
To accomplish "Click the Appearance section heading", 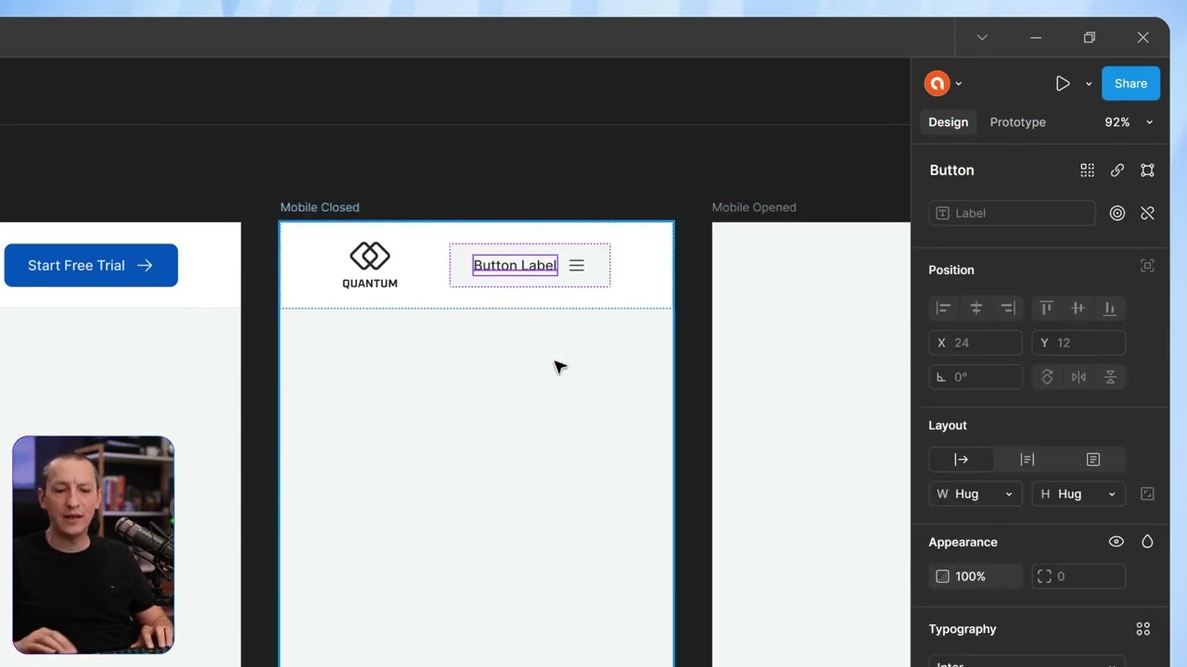I will (963, 542).
